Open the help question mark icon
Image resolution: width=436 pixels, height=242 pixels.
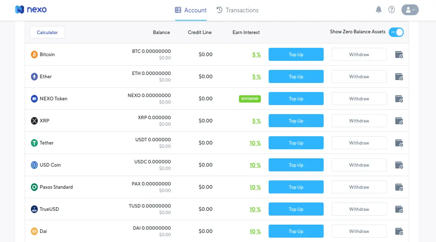tap(392, 10)
